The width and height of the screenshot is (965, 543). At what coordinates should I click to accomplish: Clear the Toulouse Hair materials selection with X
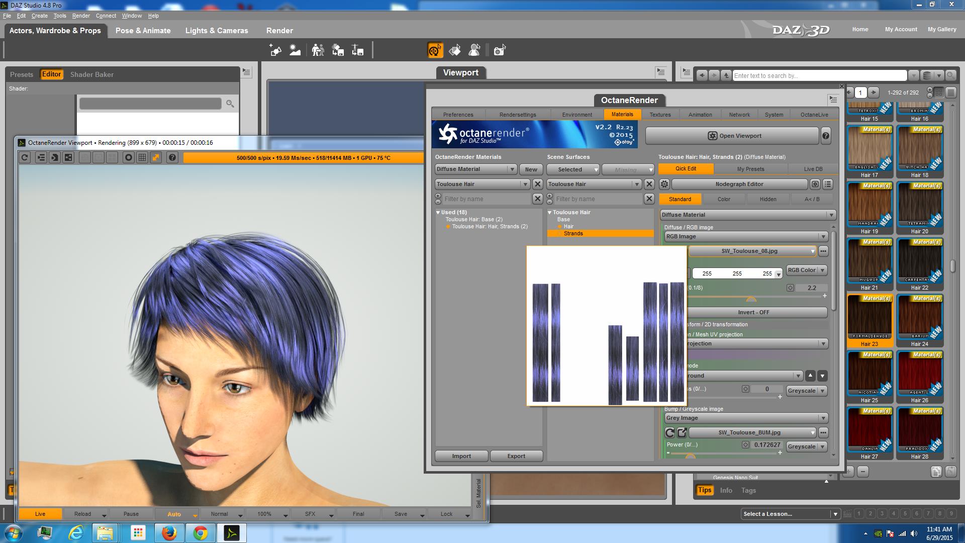coord(537,185)
